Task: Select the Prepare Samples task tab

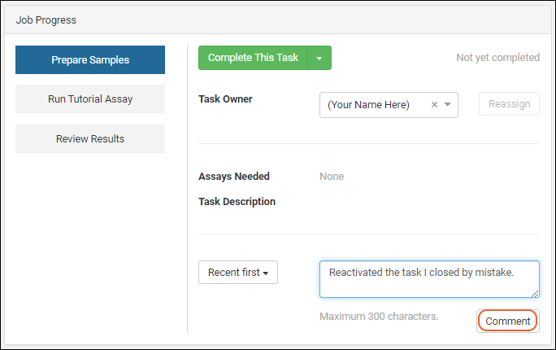Action: (90, 59)
